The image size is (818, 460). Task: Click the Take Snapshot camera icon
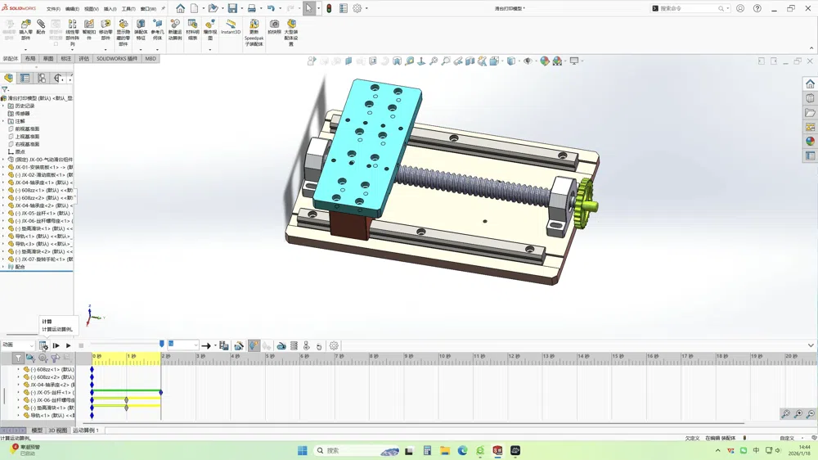coord(274,24)
